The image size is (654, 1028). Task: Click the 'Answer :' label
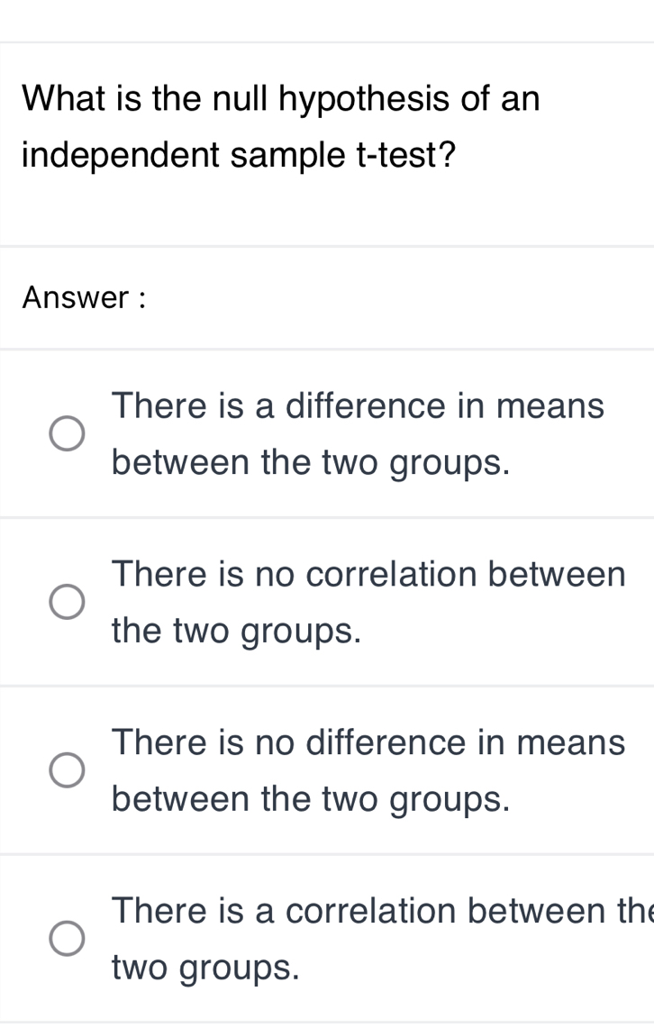85,296
